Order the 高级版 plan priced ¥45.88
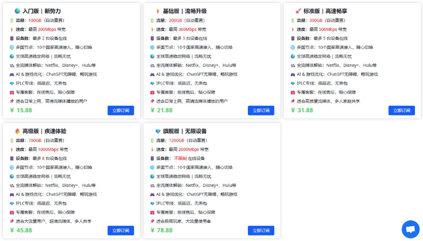This screenshot has width=423, height=241. 121,230
